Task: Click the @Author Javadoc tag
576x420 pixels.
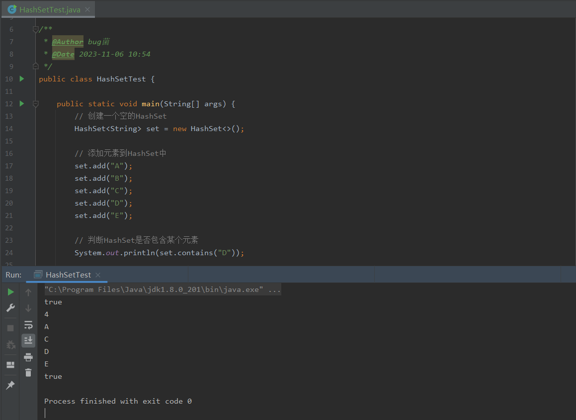Action: pos(68,42)
